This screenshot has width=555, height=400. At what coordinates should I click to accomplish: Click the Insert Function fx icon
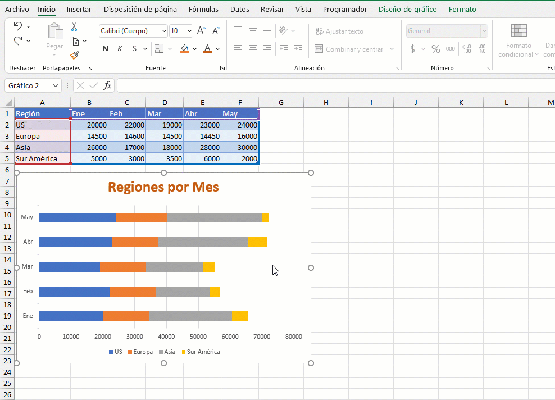(107, 85)
